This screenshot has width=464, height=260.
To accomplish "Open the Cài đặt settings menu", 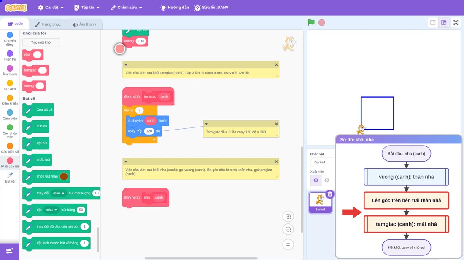I will coord(51,8).
